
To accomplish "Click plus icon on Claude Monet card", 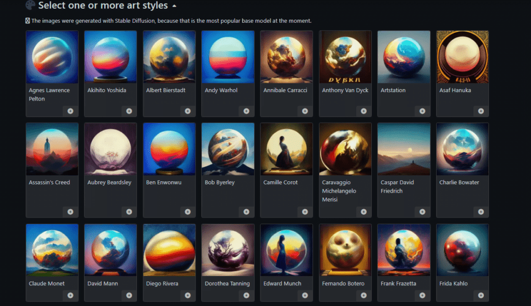I will point(70,295).
